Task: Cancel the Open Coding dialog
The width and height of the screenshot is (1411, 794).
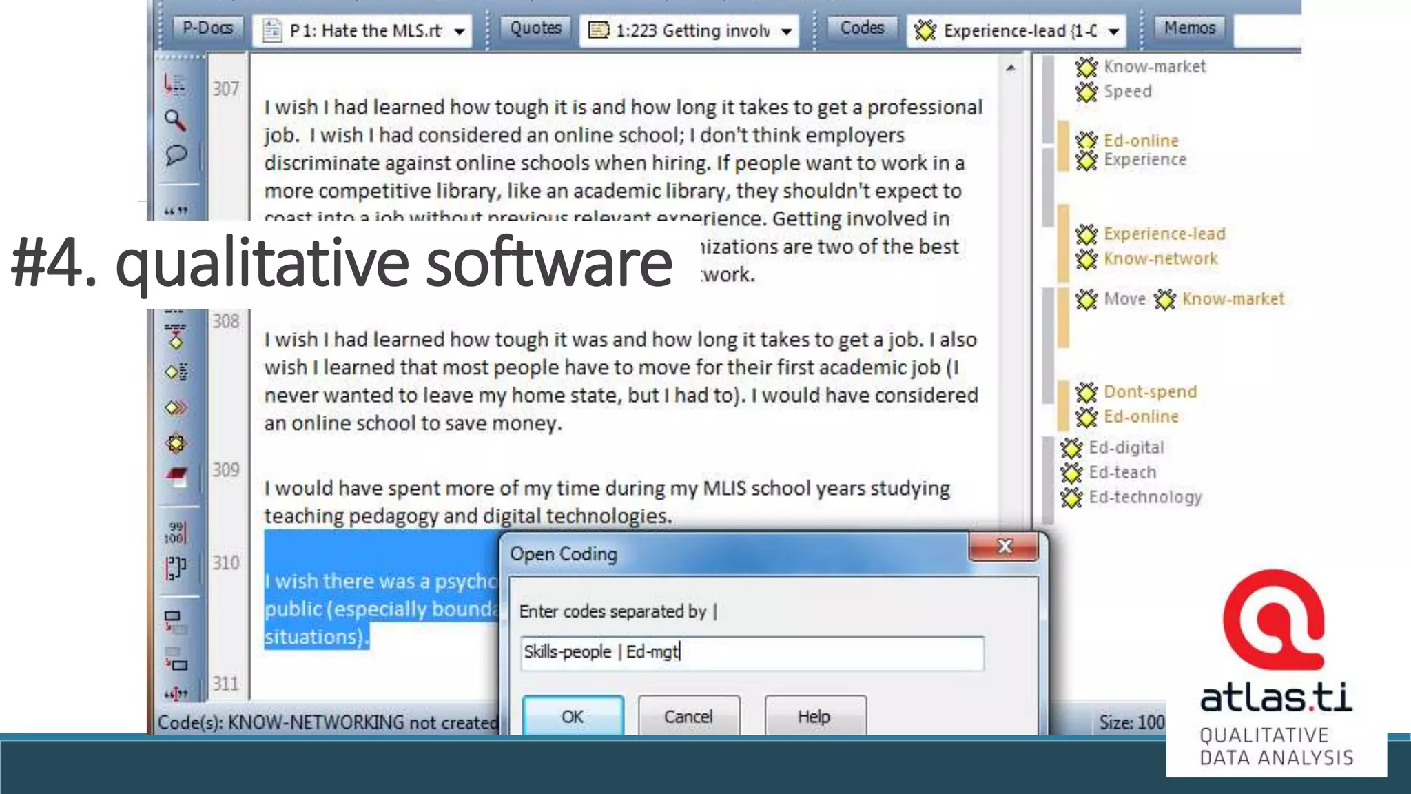Action: 688,716
